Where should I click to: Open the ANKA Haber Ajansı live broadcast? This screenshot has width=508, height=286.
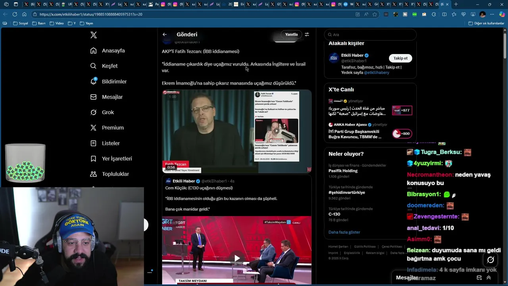click(370, 131)
